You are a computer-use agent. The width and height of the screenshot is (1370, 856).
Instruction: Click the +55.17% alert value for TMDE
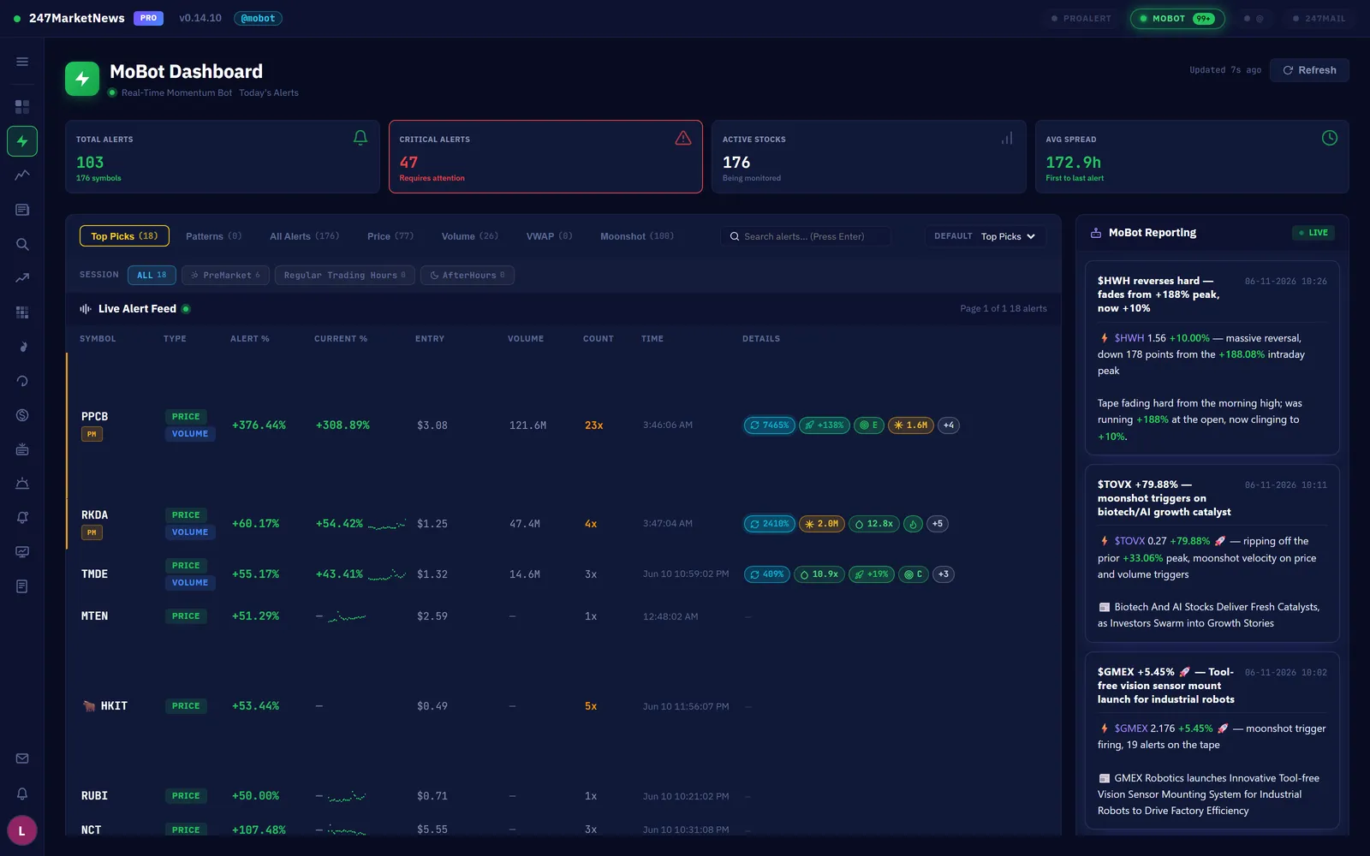coord(255,574)
